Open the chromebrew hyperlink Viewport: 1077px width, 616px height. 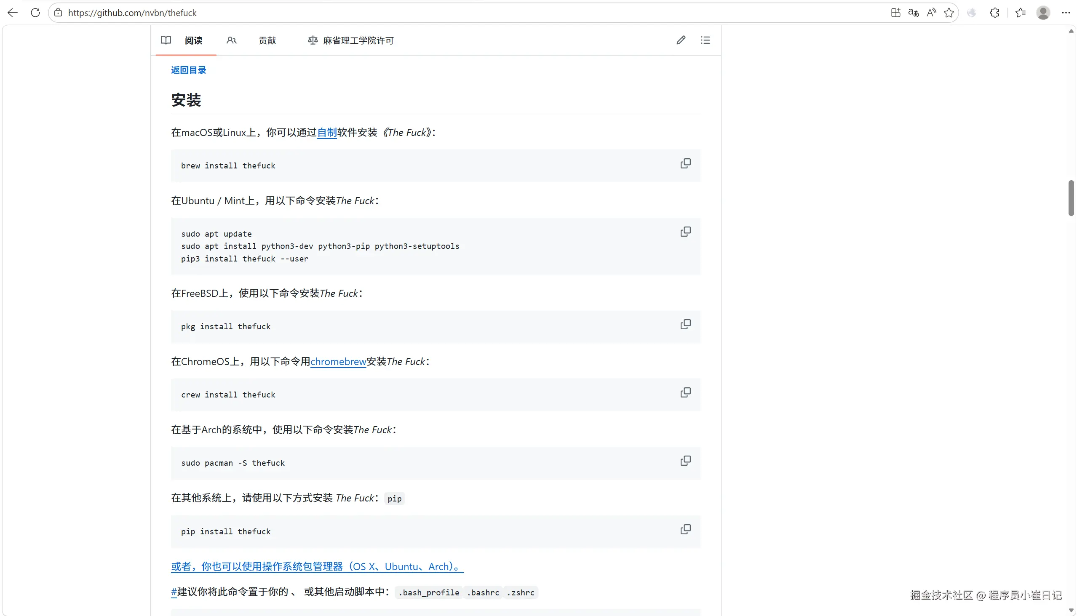click(x=338, y=361)
